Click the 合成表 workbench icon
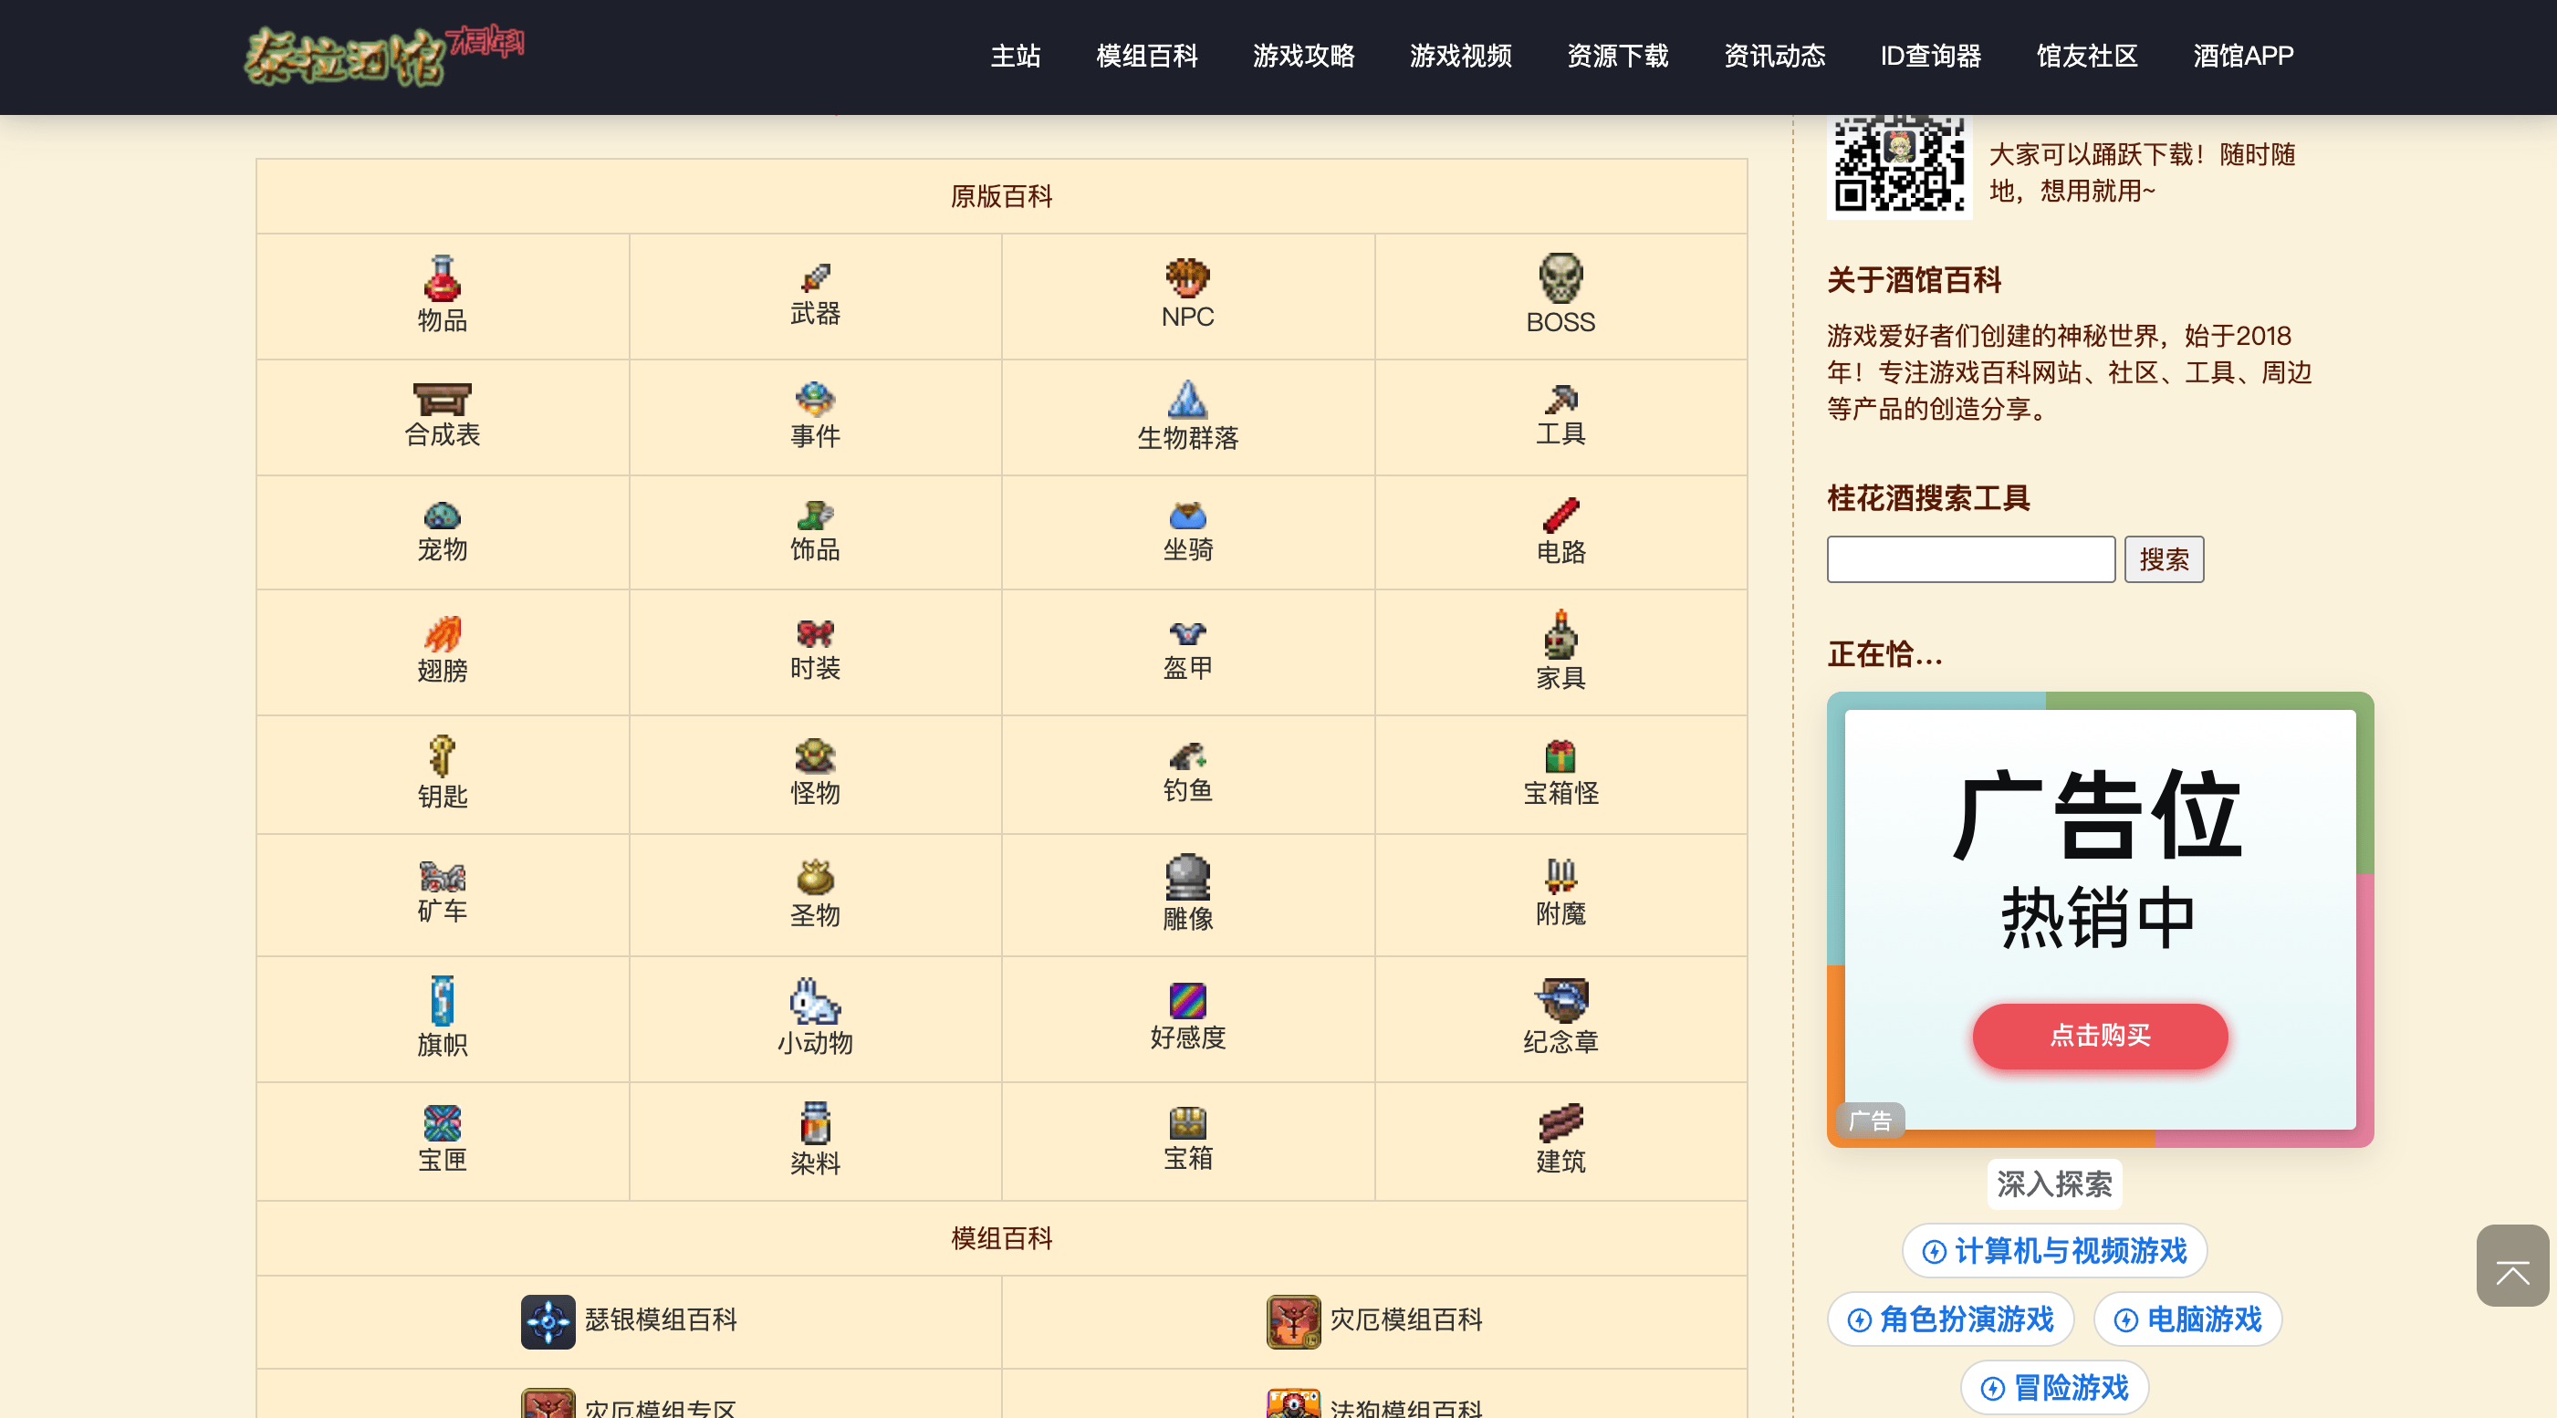Viewport: 2557px width, 1418px height. [442, 399]
